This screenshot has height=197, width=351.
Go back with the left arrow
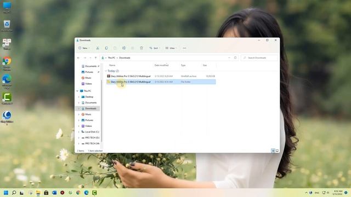(x=78, y=58)
